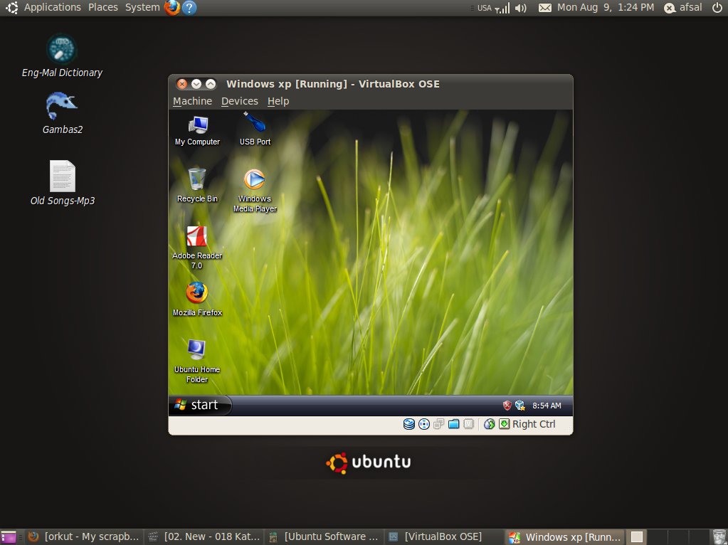Switch to Ubuntu Software Center window
The height and width of the screenshot is (545, 728).
(x=324, y=537)
